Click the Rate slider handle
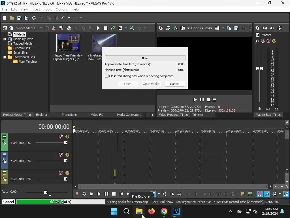 click(x=46, y=192)
